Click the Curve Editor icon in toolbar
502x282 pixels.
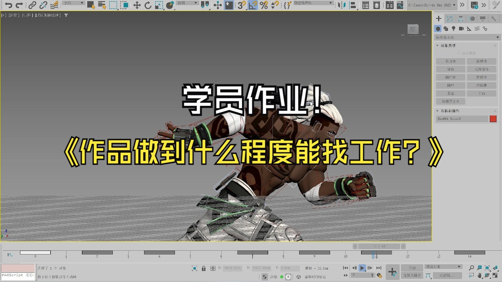pyautogui.click(x=400, y=5)
